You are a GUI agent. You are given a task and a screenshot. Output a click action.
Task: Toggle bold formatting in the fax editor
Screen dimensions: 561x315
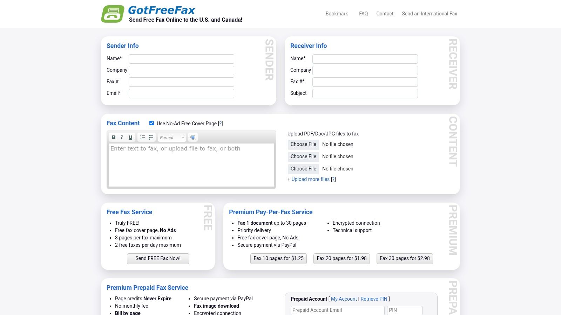coord(114,137)
